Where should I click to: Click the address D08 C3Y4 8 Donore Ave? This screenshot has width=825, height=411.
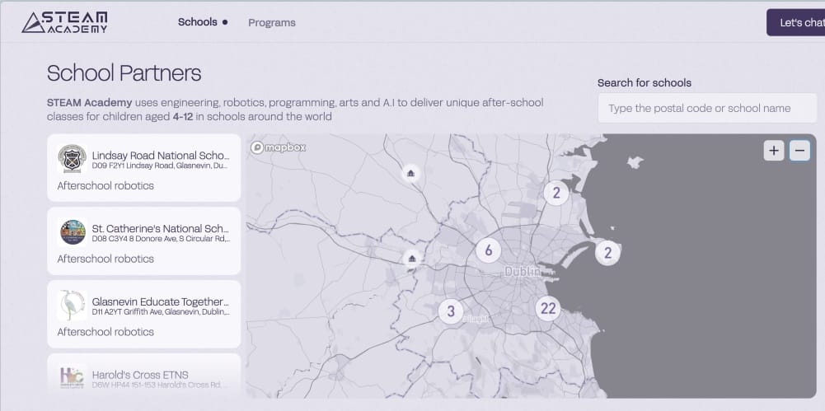[161, 239]
